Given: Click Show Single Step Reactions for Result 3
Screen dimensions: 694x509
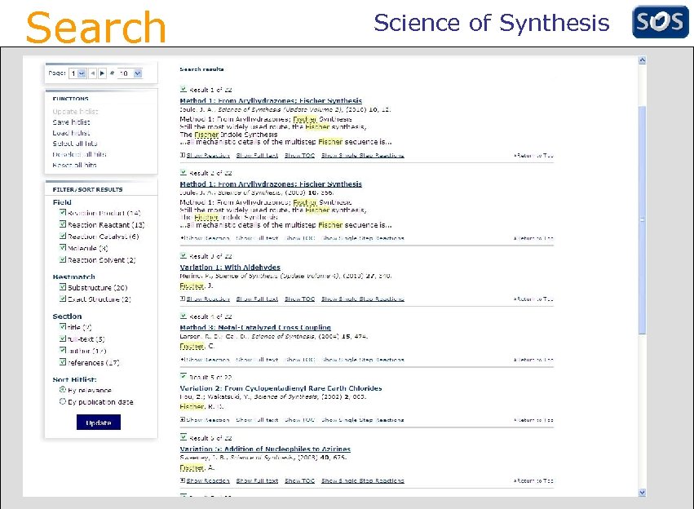Looking at the screenshot, I should [362, 299].
